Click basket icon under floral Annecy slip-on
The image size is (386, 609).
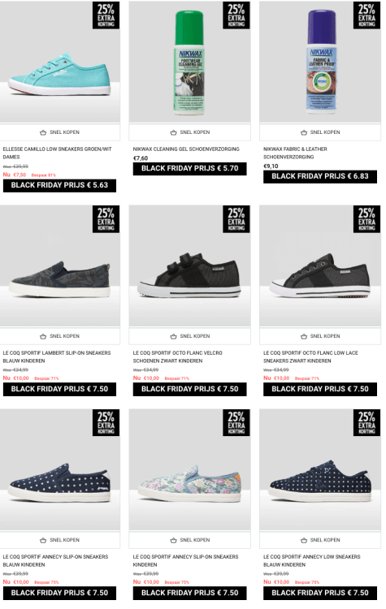(173, 540)
